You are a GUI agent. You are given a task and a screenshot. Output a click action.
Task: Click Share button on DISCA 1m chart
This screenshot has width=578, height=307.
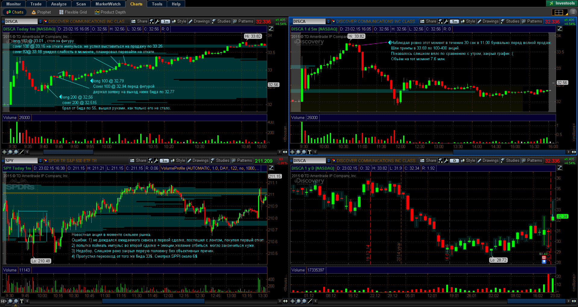[x=139, y=21]
